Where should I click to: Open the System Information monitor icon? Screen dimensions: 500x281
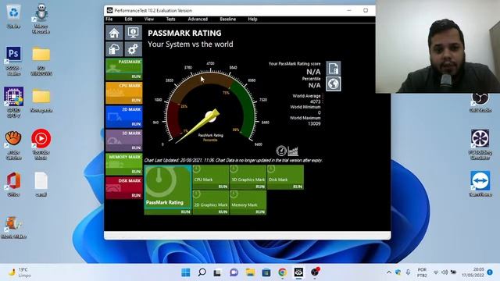pyautogui.click(x=133, y=33)
